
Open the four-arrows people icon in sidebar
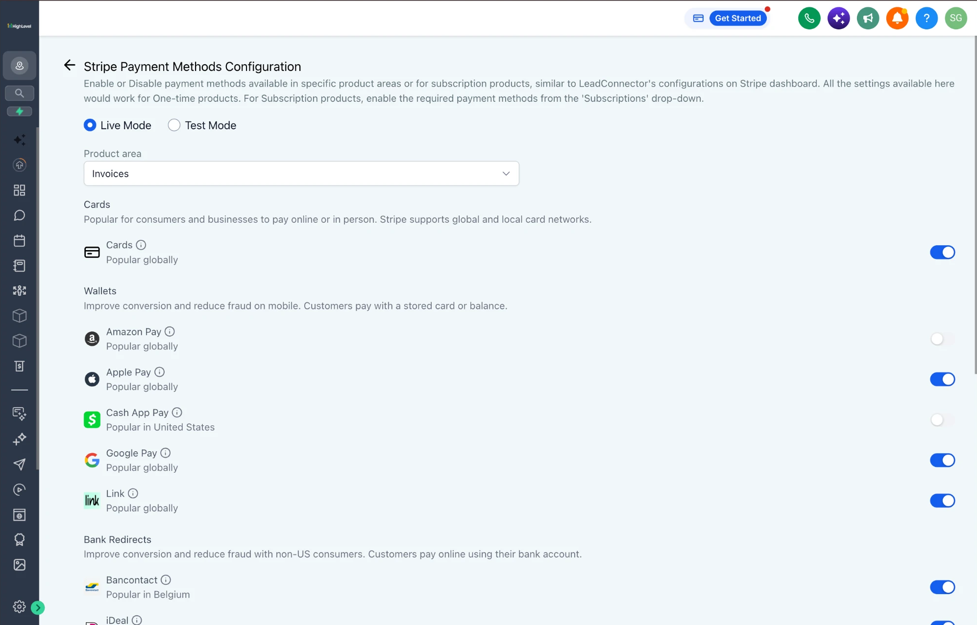20,291
